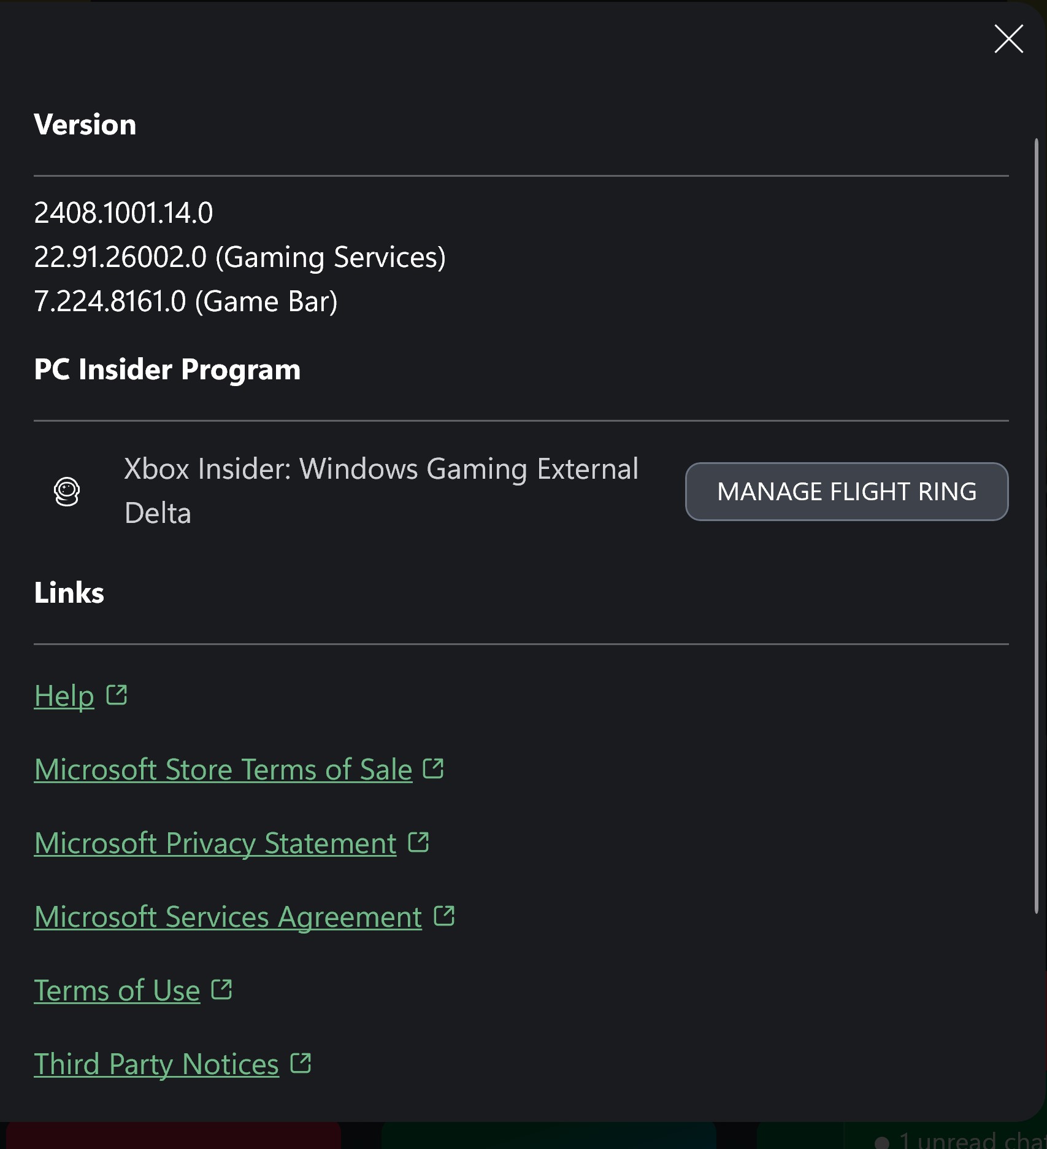1047x1149 pixels.
Task: Open the Microsoft Services Agreement link
Action: pos(228,917)
